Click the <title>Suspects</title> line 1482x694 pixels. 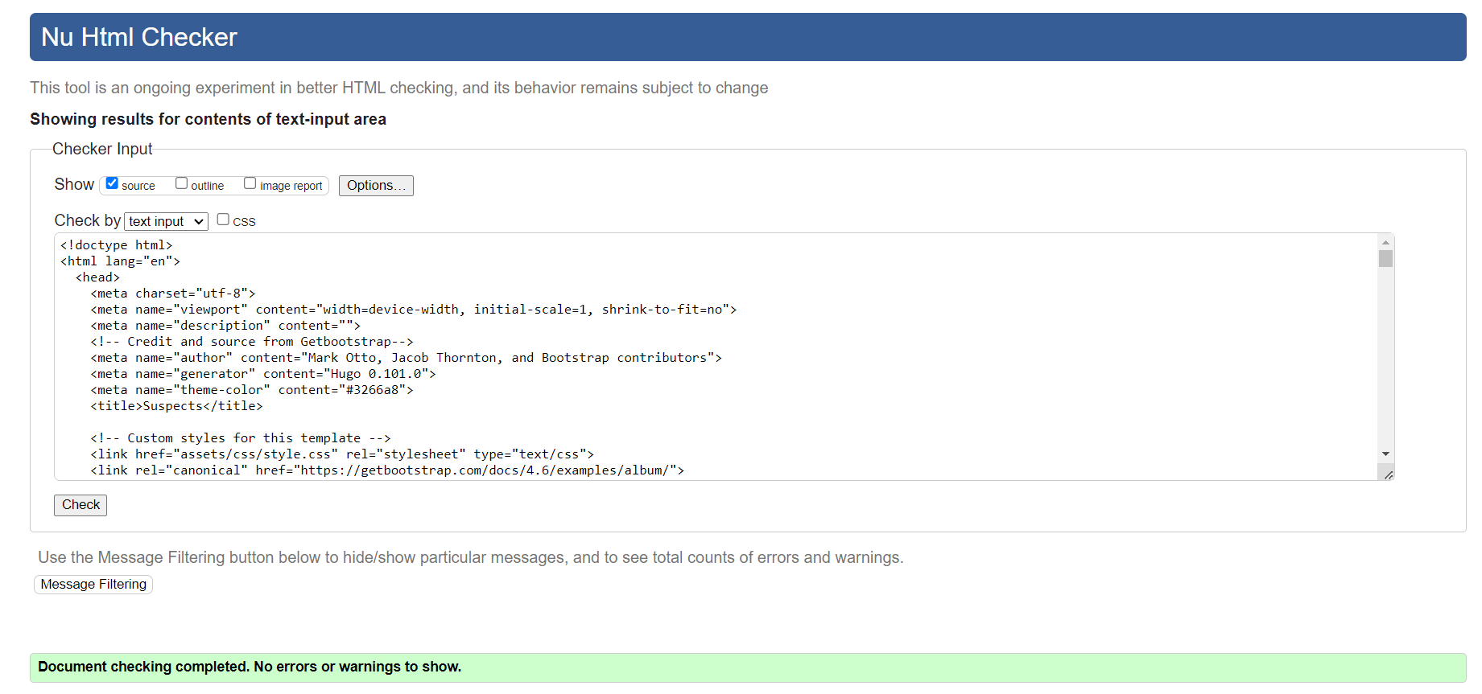[176, 406]
